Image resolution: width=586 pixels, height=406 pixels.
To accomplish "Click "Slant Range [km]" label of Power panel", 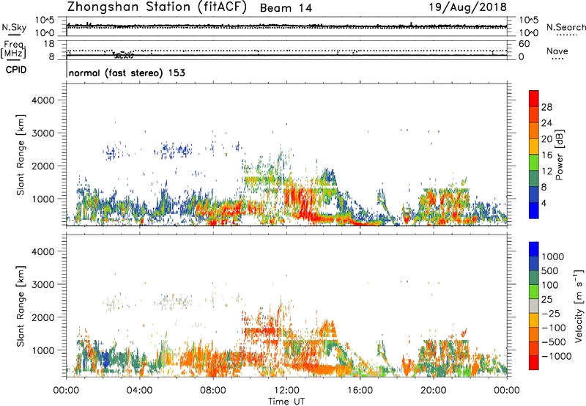I will point(21,155).
